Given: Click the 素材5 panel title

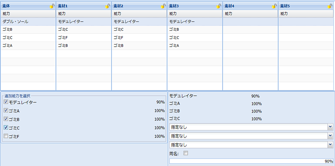Looking at the screenshot, I should pyautogui.click(x=285, y=6).
